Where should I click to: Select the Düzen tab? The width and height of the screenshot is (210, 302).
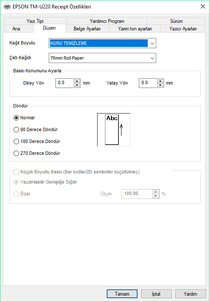tap(50, 28)
